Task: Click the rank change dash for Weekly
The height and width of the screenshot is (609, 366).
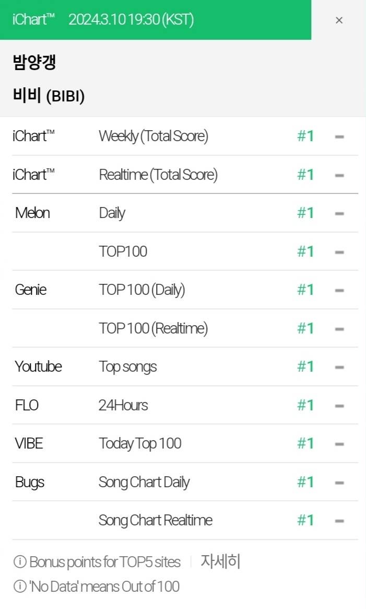Action: 339,137
